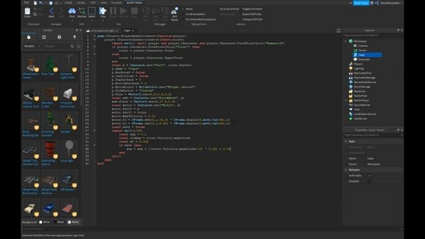Click Collapse All Folds
425x239 pixels.
[x=252, y=19]
